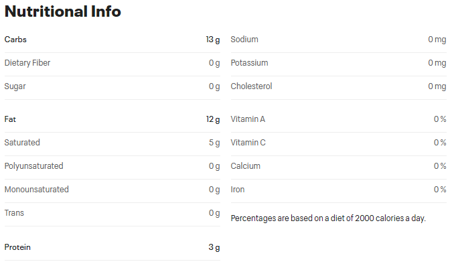Screen dimensions: 452x268
Task: Select the Cholesterol label
Action: 251,86
